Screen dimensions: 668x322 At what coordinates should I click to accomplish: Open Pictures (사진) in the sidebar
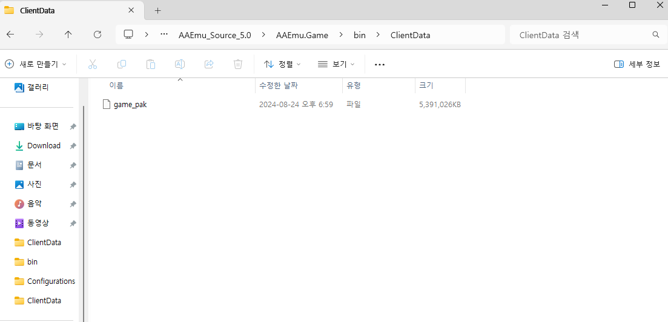(x=28, y=185)
